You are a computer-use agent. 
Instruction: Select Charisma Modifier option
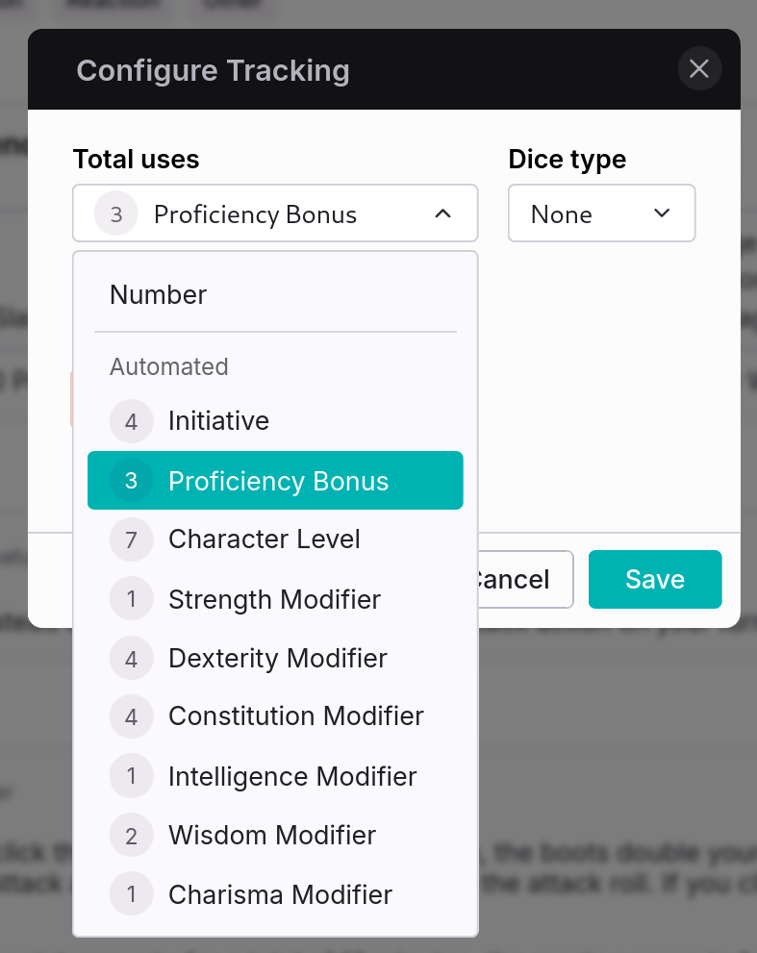[x=280, y=895]
